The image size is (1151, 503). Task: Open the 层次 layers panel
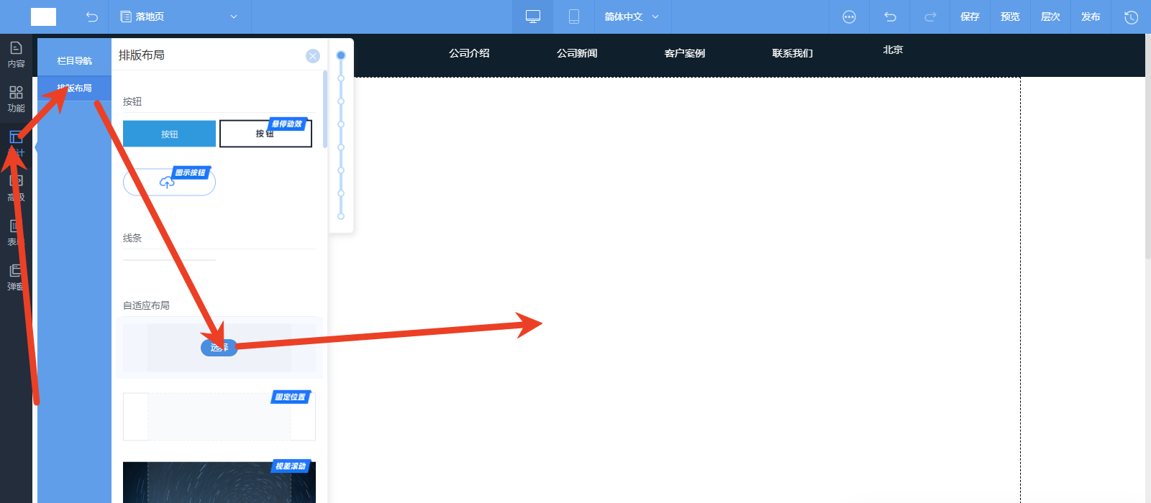point(1050,17)
